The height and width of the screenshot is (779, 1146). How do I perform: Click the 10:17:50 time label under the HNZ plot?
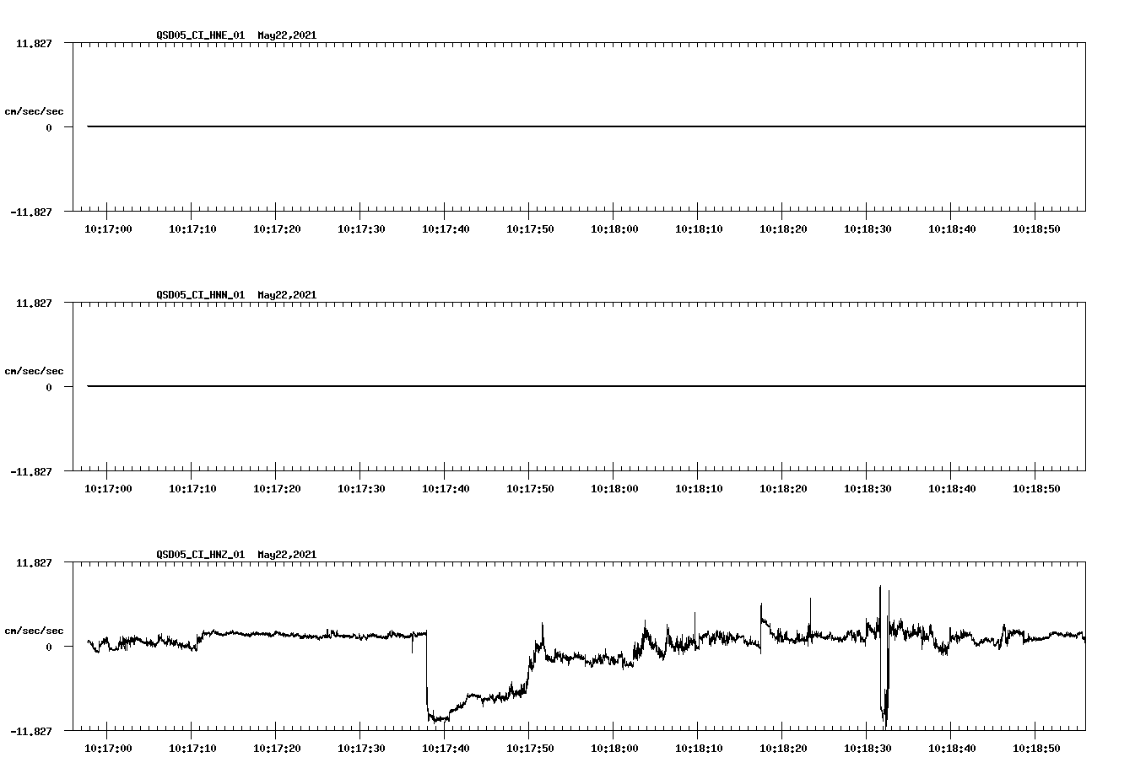tap(530, 749)
